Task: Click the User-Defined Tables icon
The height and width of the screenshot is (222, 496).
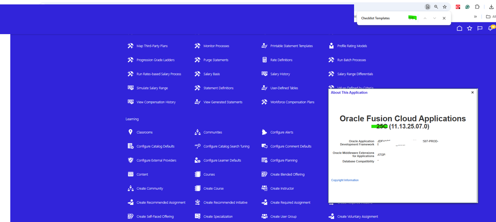Action: pyautogui.click(x=264, y=88)
